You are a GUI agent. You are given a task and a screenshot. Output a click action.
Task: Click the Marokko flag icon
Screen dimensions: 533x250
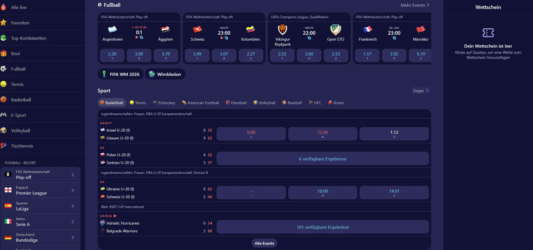click(x=421, y=29)
